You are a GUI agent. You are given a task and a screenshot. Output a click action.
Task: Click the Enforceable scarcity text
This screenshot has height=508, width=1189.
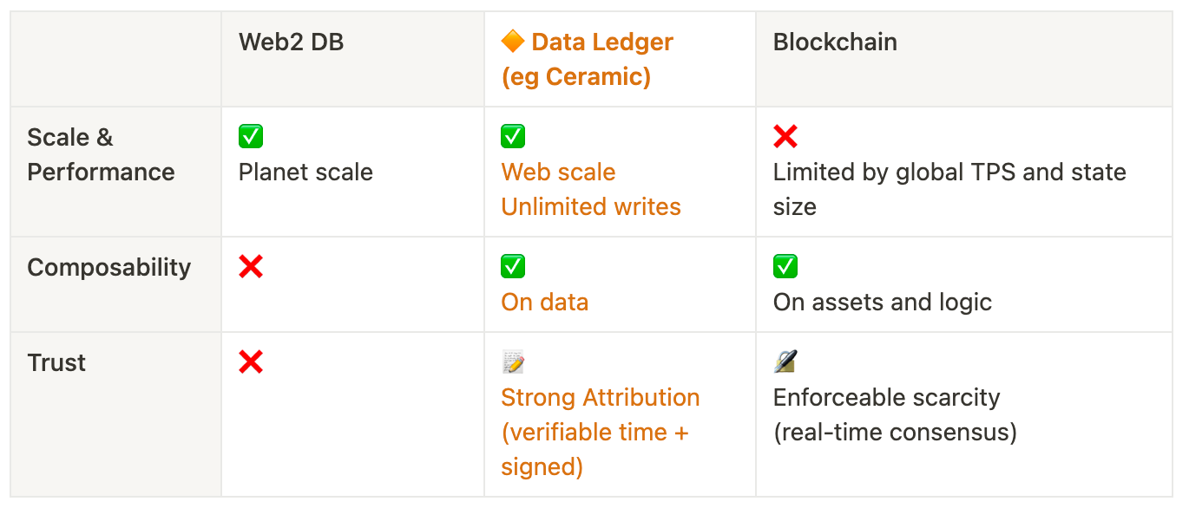[886, 397]
